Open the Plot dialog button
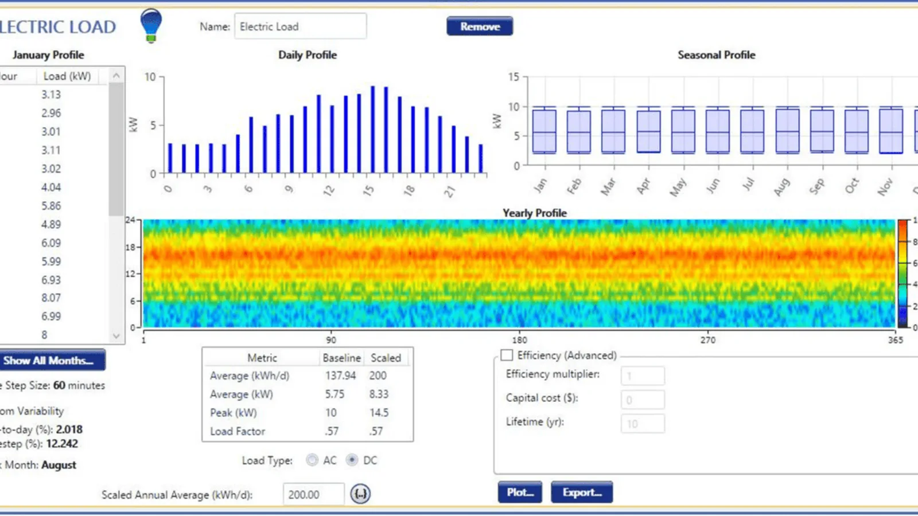Image resolution: width=918 pixels, height=516 pixels. [520, 492]
